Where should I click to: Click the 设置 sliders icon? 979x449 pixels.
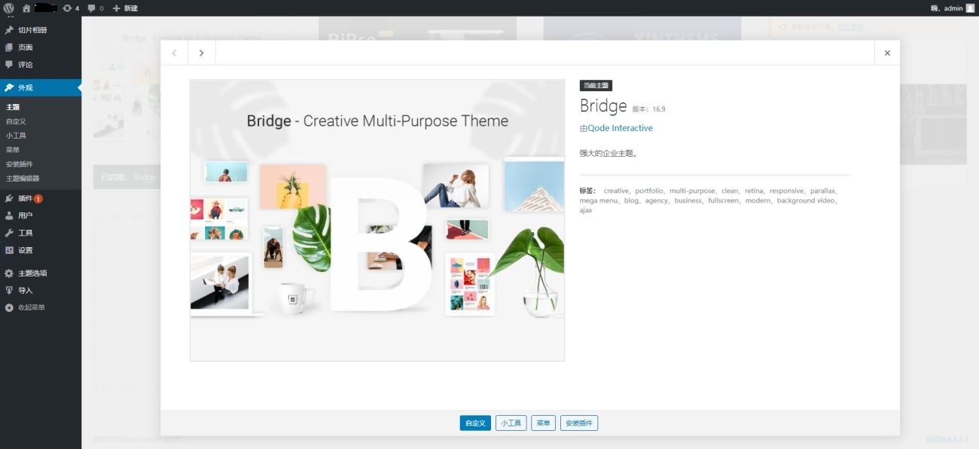point(9,250)
